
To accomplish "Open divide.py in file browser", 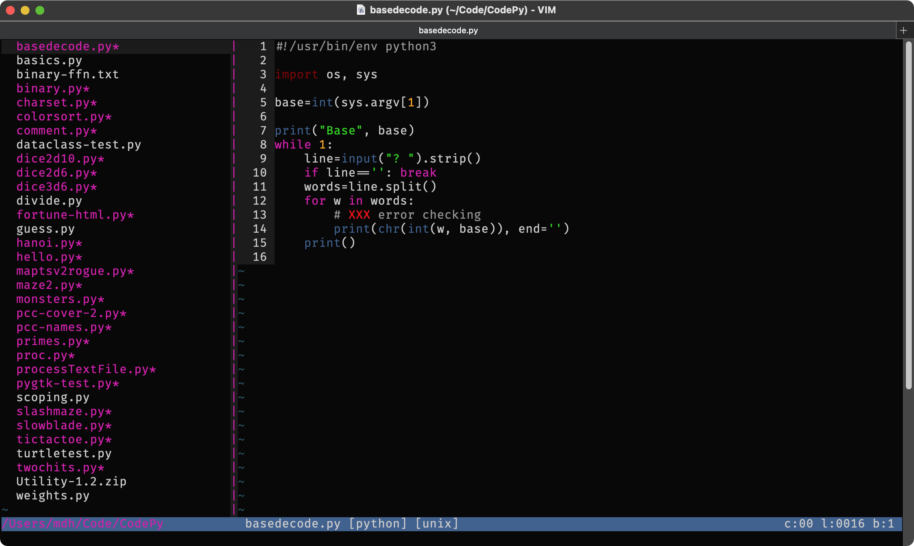I will [x=49, y=201].
